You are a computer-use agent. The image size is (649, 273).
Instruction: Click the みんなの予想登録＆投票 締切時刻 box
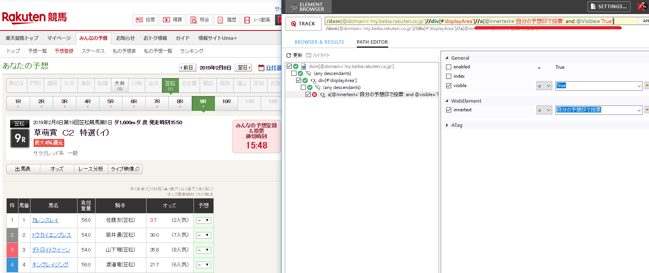[257, 136]
